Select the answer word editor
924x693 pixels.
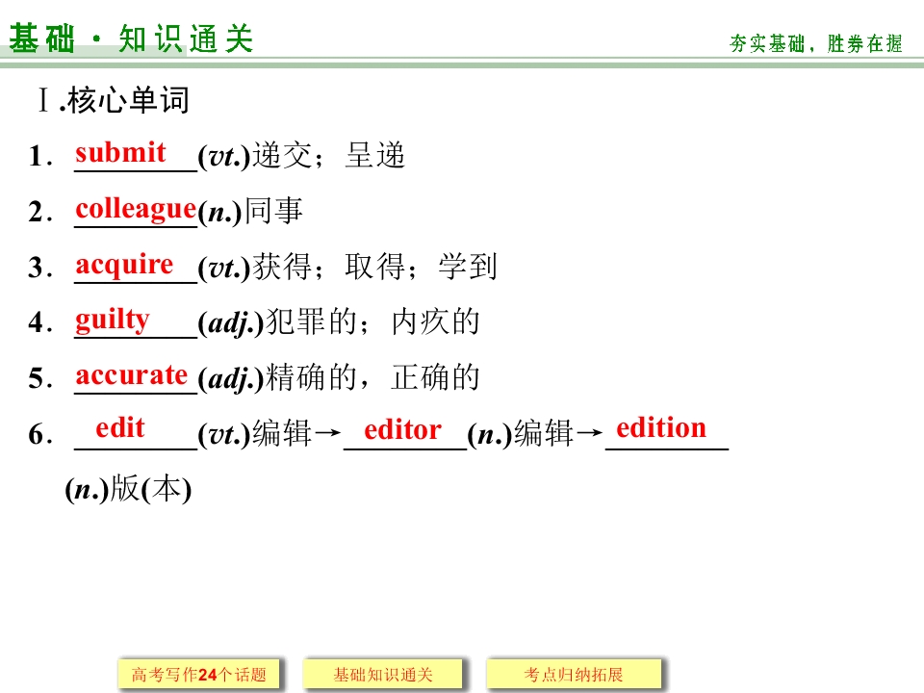402,429
